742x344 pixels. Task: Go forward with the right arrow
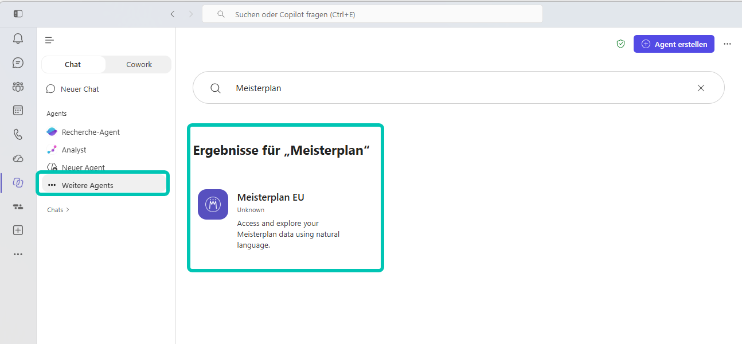[x=191, y=14]
